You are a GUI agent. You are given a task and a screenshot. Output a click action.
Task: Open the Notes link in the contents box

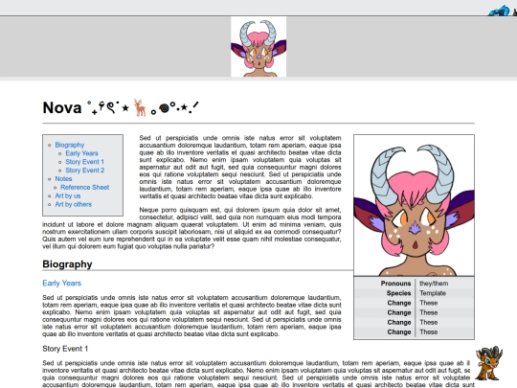point(63,179)
